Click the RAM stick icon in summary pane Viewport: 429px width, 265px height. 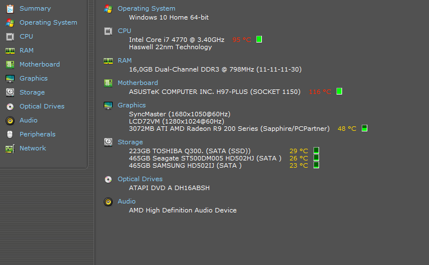click(x=108, y=60)
